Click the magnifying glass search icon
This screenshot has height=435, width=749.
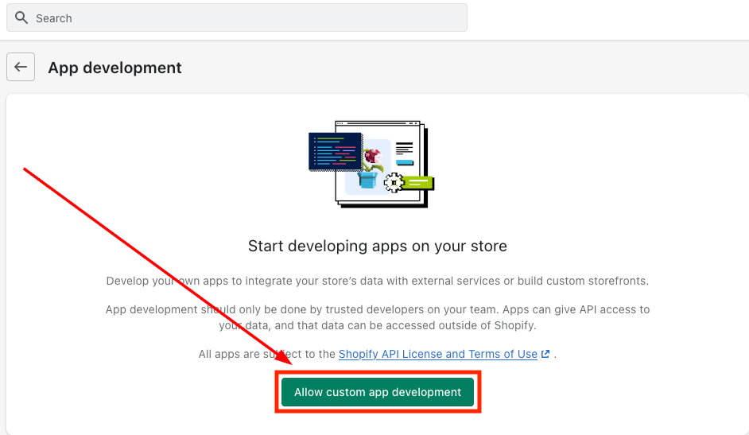(x=21, y=17)
